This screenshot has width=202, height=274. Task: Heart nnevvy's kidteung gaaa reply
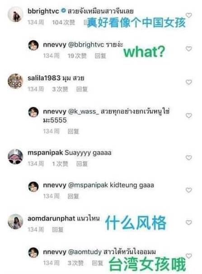(188, 190)
